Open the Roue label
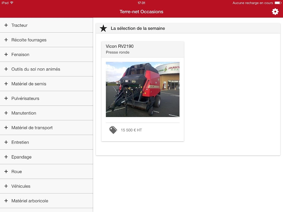Image resolution: width=283 pixels, height=212 pixels. 17,172
